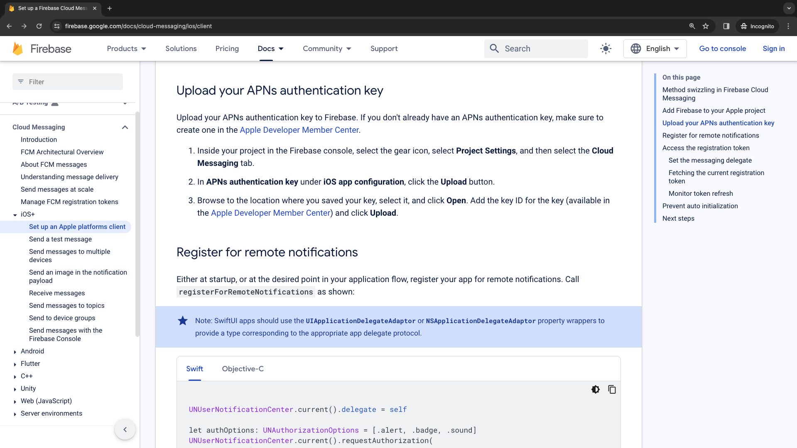This screenshot has height=448, width=797.
Task: Collapse the left navigation panel chevron
Action: click(125, 429)
